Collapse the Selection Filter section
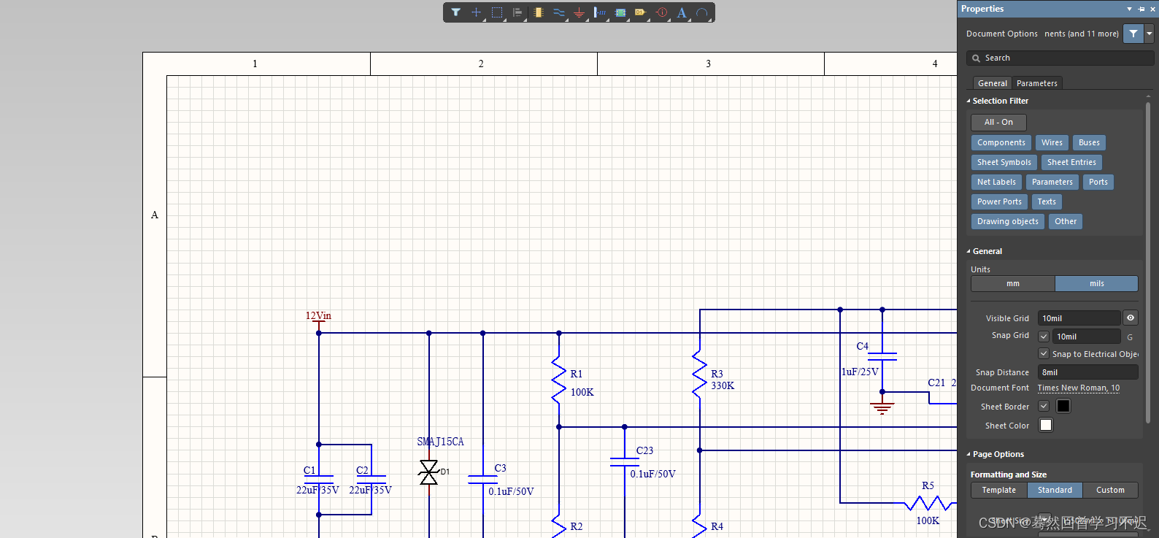Image resolution: width=1159 pixels, height=538 pixels. [969, 101]
